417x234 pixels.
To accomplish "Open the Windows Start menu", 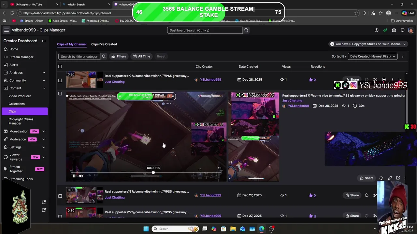I will tap(146, 229).
